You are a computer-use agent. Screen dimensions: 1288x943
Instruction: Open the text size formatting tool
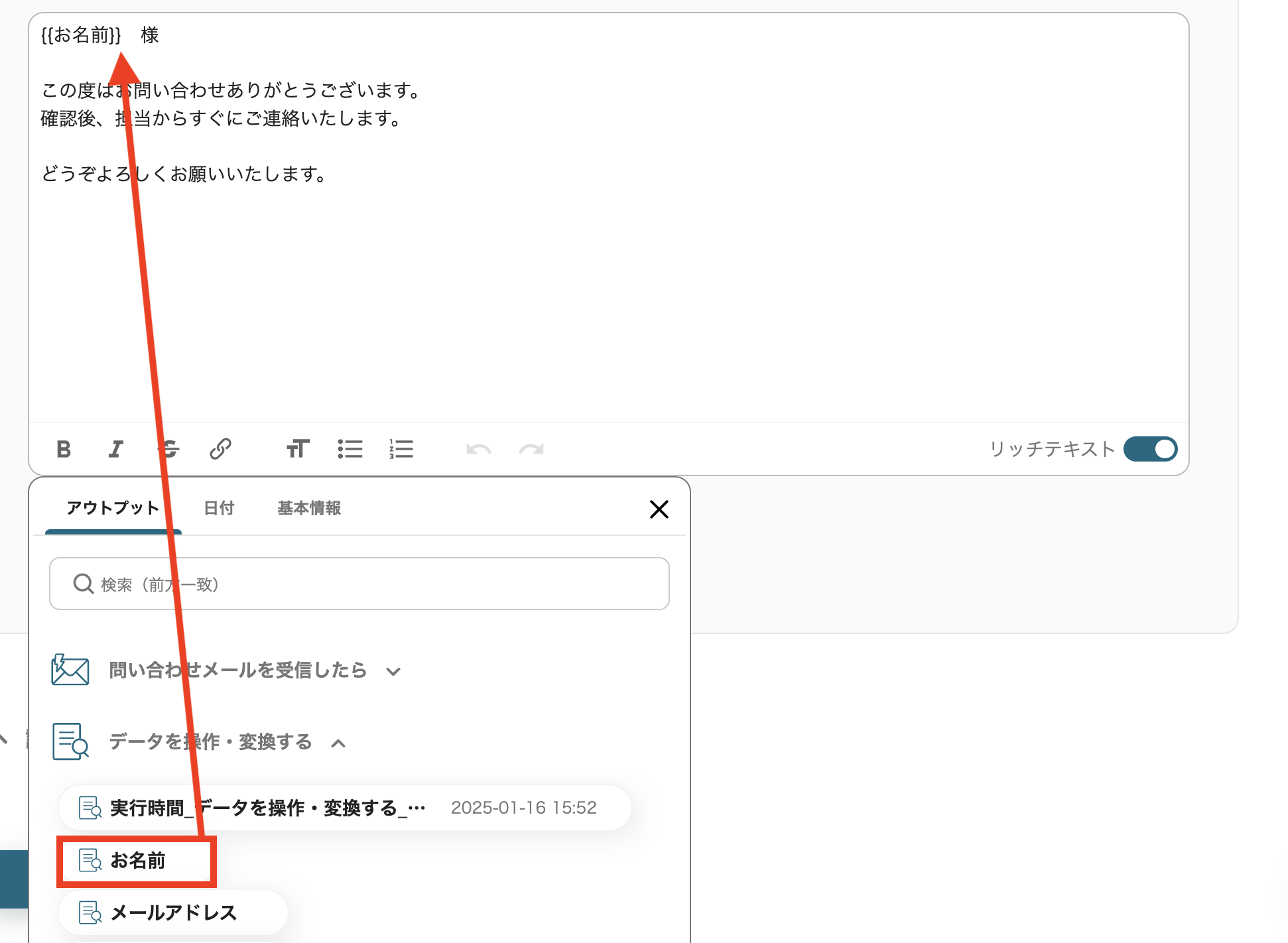[298, 449]
